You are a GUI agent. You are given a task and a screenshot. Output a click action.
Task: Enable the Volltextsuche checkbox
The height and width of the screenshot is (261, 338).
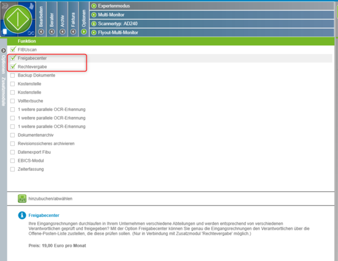(x=13, y=101)
